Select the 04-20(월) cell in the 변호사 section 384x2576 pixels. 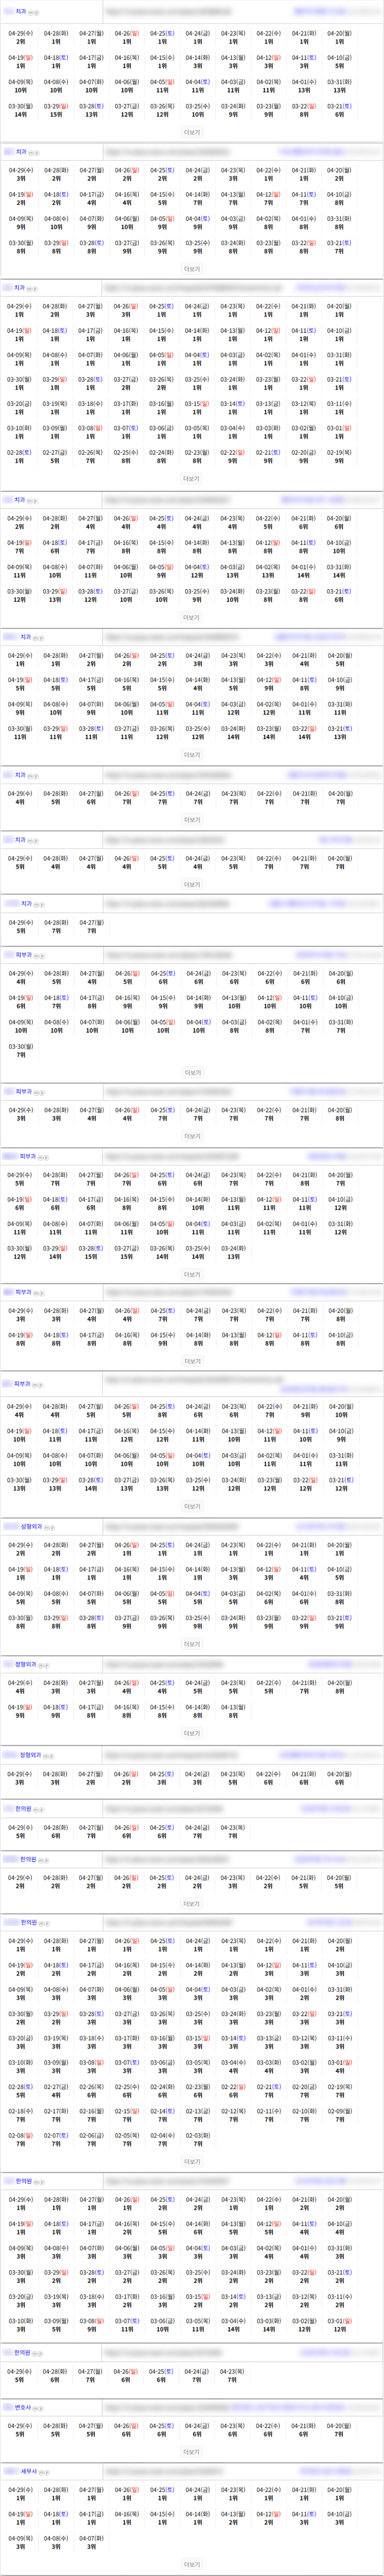click(x=339, y=2429)
